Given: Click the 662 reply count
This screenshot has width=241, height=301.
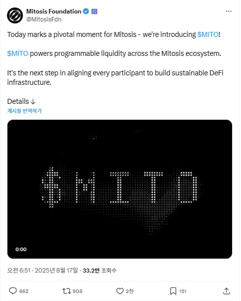Looking at the screenshot, I should (x=24, y=291).
